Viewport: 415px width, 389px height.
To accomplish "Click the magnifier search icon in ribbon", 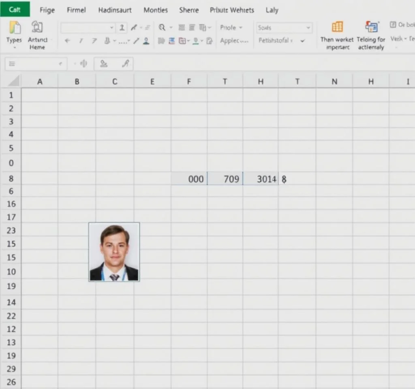I will 162,28.
